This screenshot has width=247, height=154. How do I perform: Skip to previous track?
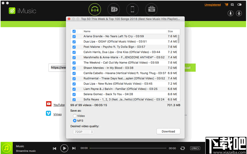tap(55, 148)
